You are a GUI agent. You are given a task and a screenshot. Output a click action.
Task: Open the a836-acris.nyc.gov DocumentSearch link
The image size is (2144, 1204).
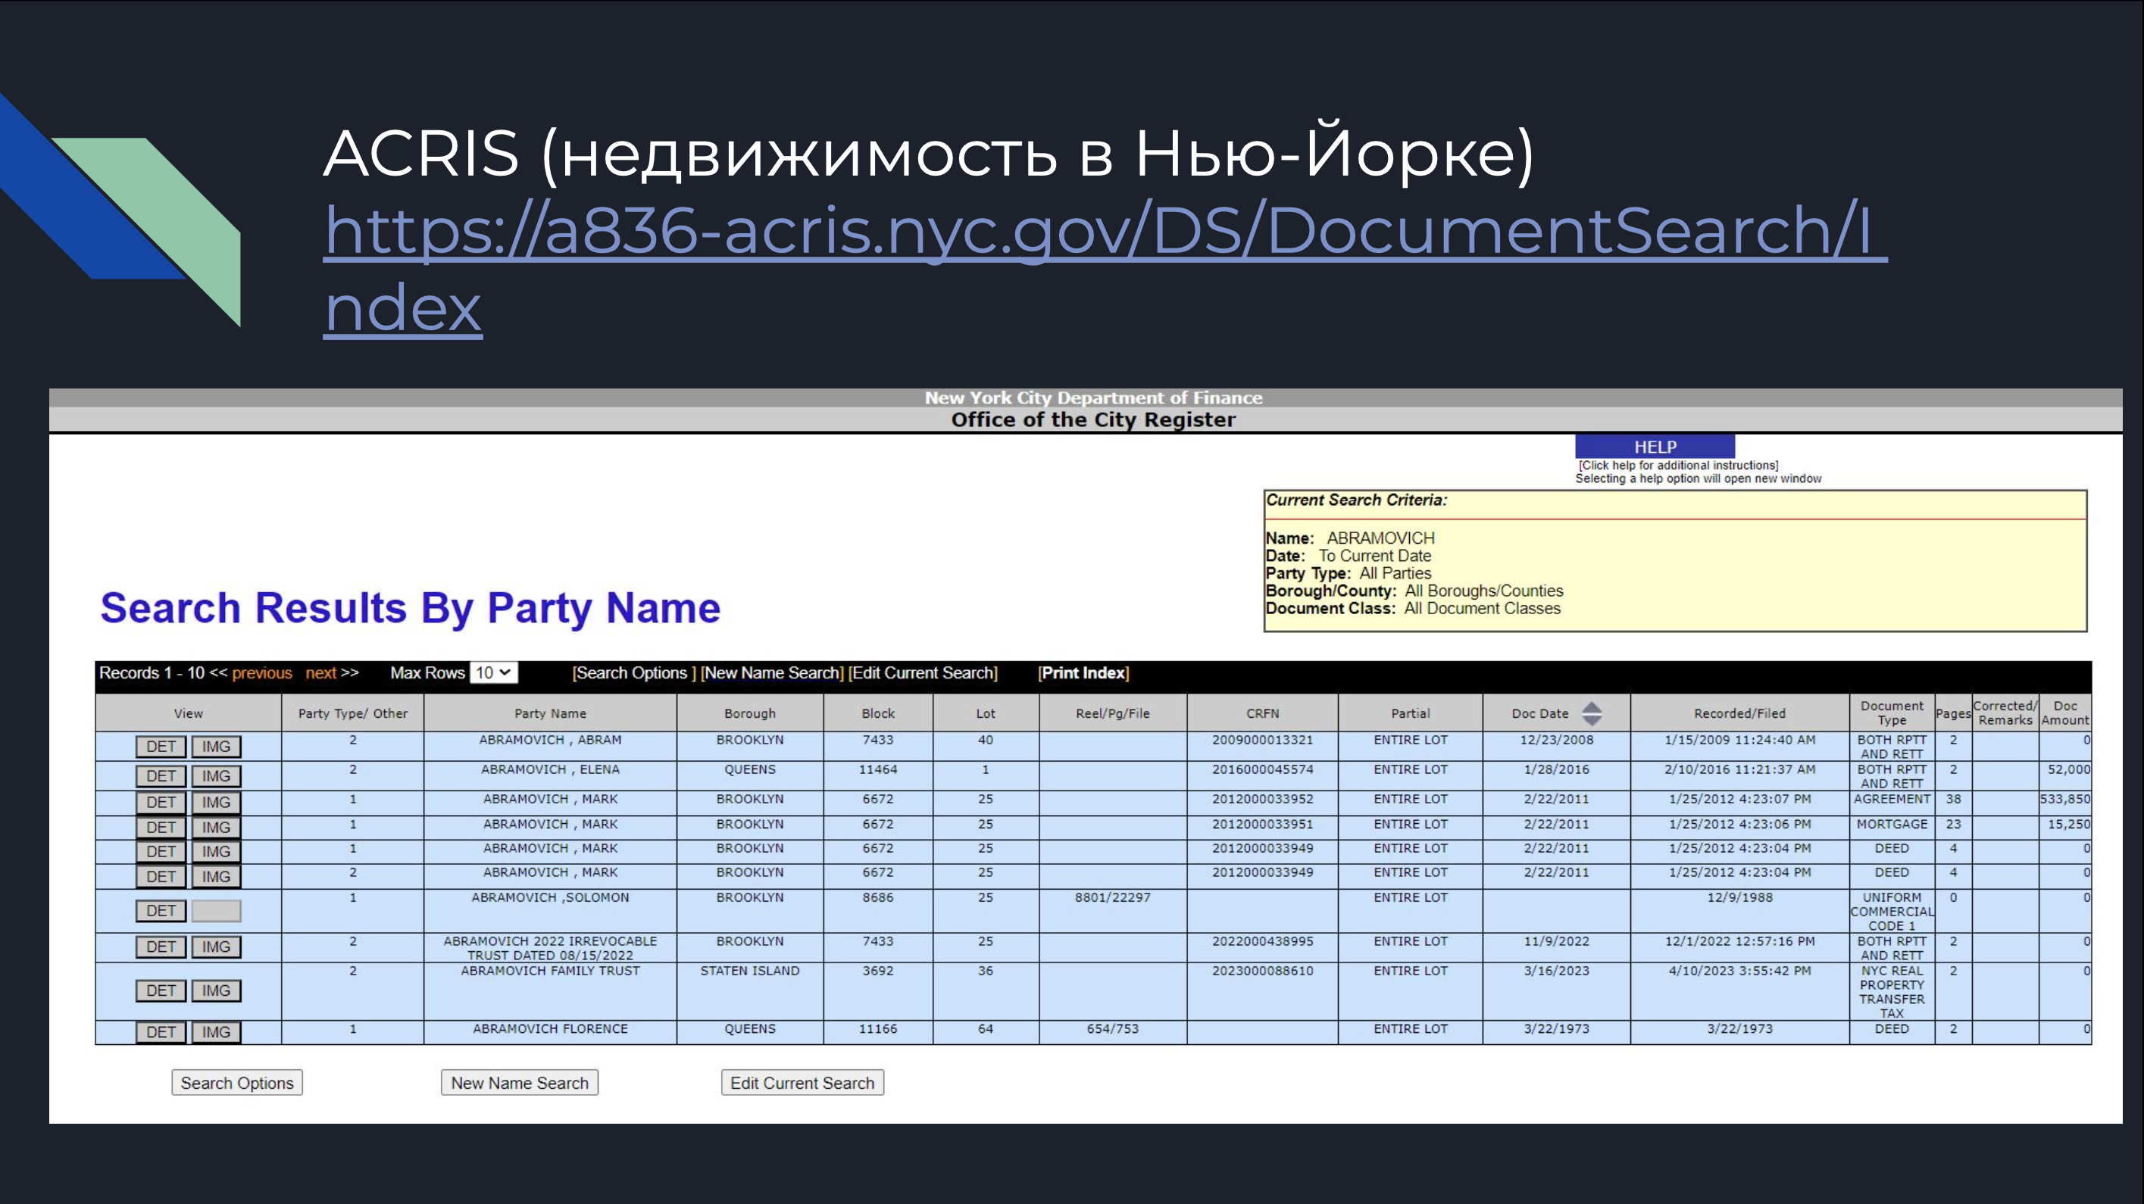pos(1105,268)
